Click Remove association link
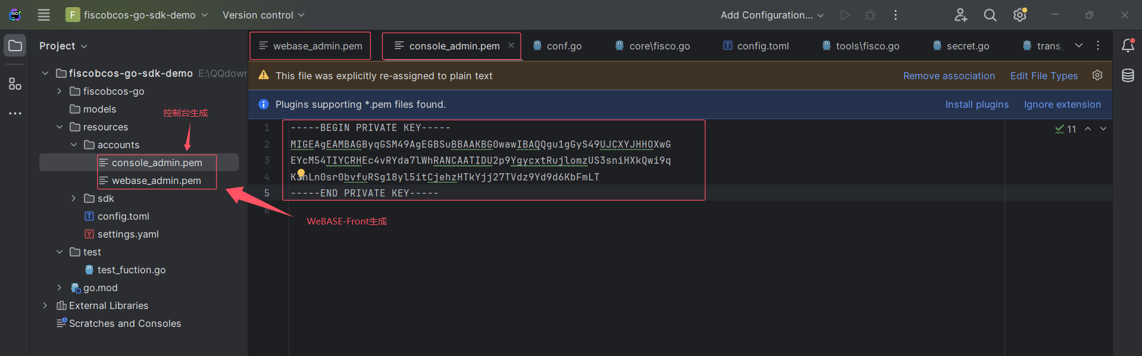Screen dimensions: 1142x356 pos(949,76)
